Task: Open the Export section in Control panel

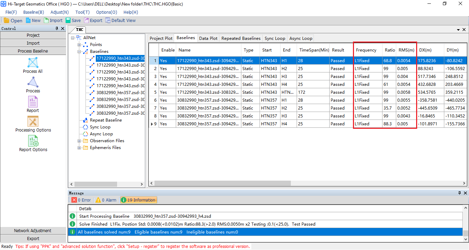Action: 33,239
